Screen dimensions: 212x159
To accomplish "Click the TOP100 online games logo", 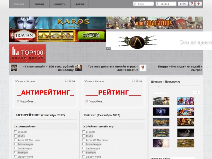I will point(28,53).
